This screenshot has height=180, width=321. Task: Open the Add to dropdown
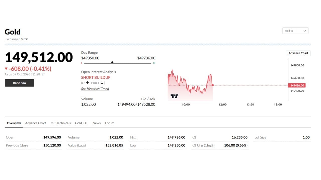click(295, 31)
